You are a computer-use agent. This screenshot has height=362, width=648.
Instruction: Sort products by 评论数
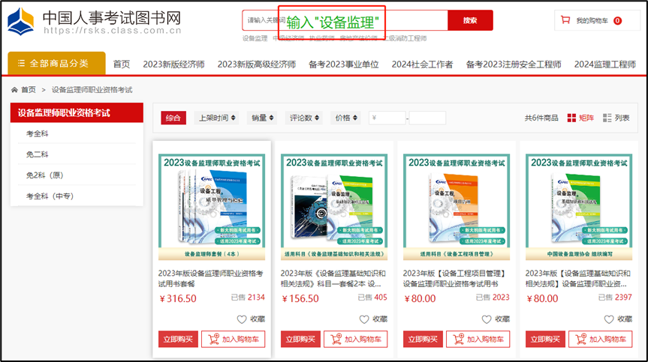point(306,118)
